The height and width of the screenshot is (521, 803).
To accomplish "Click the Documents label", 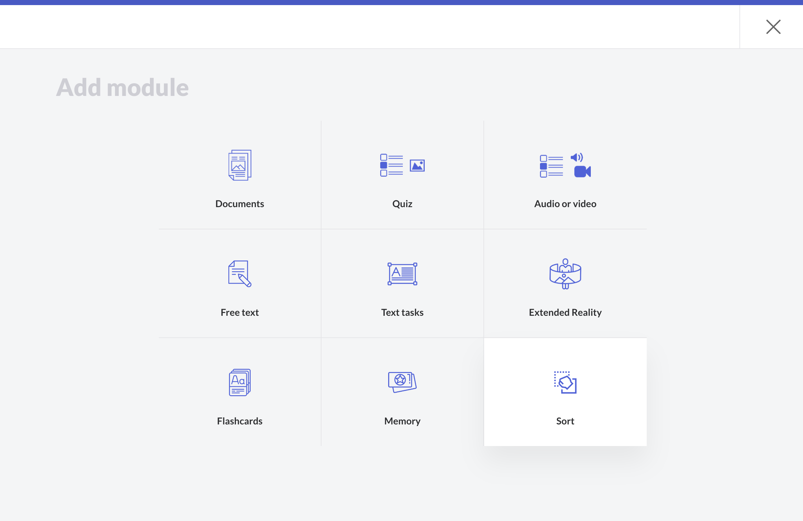I will (x=240, y=204).
